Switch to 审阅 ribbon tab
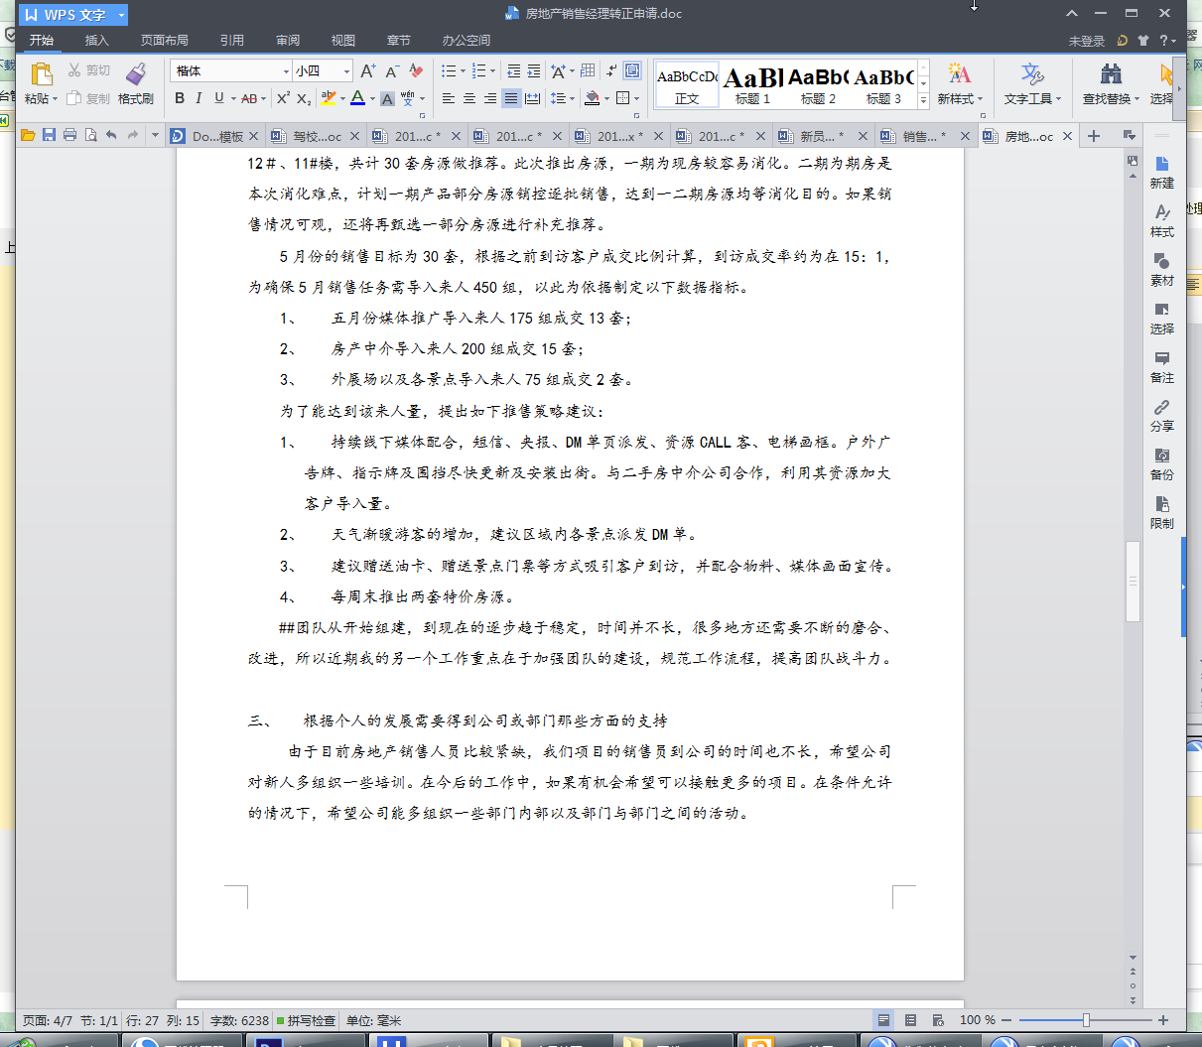Viewport: 1202px width, 1047px height. tap(288, 41)
